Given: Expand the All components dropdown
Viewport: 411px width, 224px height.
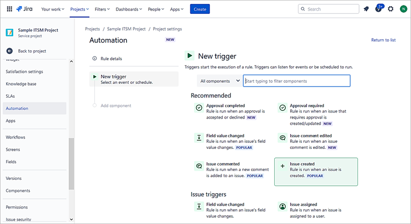Looking at the screenshot, I should pos(219,81).
